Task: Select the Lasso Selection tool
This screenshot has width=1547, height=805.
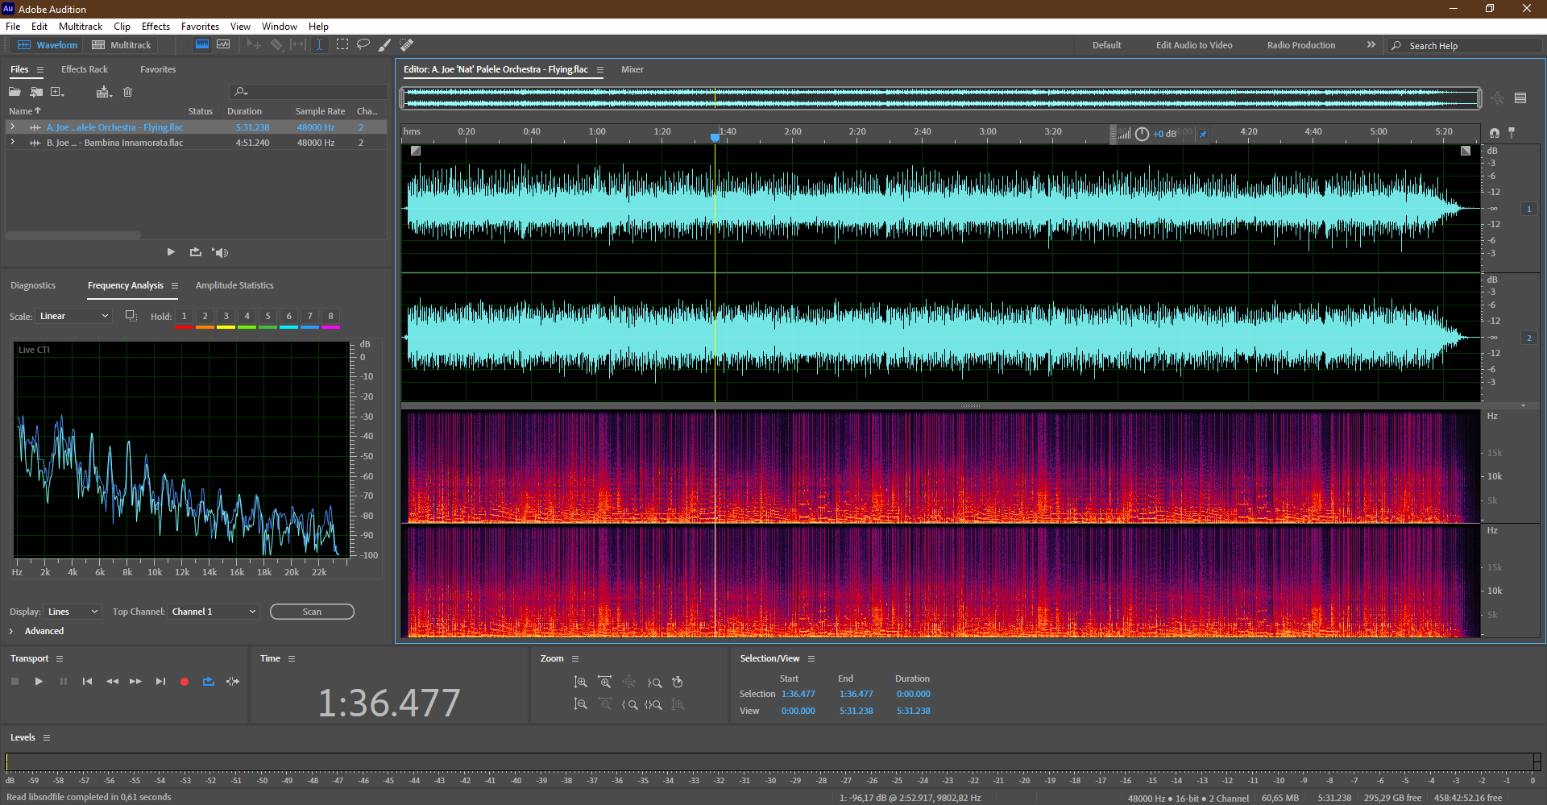Action: (x=363, y=45)
